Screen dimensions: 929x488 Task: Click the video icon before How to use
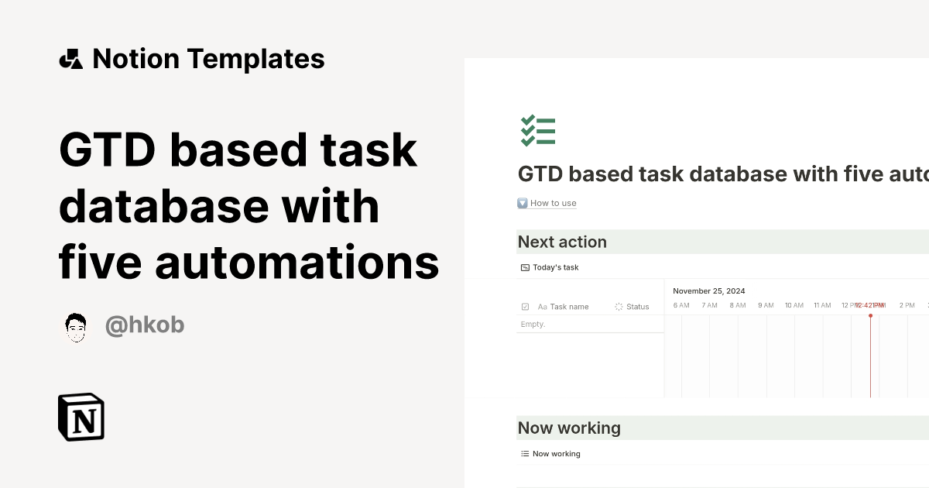(x=522, y=202)
